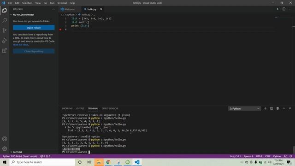Open the Source Control view
Viewport: 295px width, 166px height.
point(5,30)
